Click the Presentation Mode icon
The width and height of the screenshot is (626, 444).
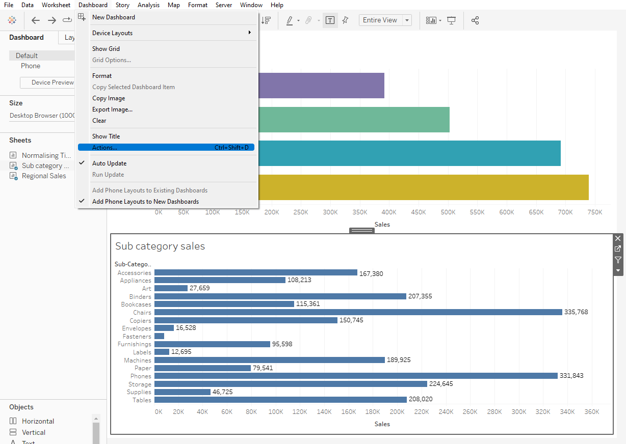[451, 20]
